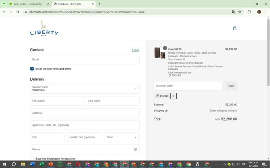Click the shipping info question icon
This screenshot has width=270, height=168.
pyautogui.click(x=166, y=111)
